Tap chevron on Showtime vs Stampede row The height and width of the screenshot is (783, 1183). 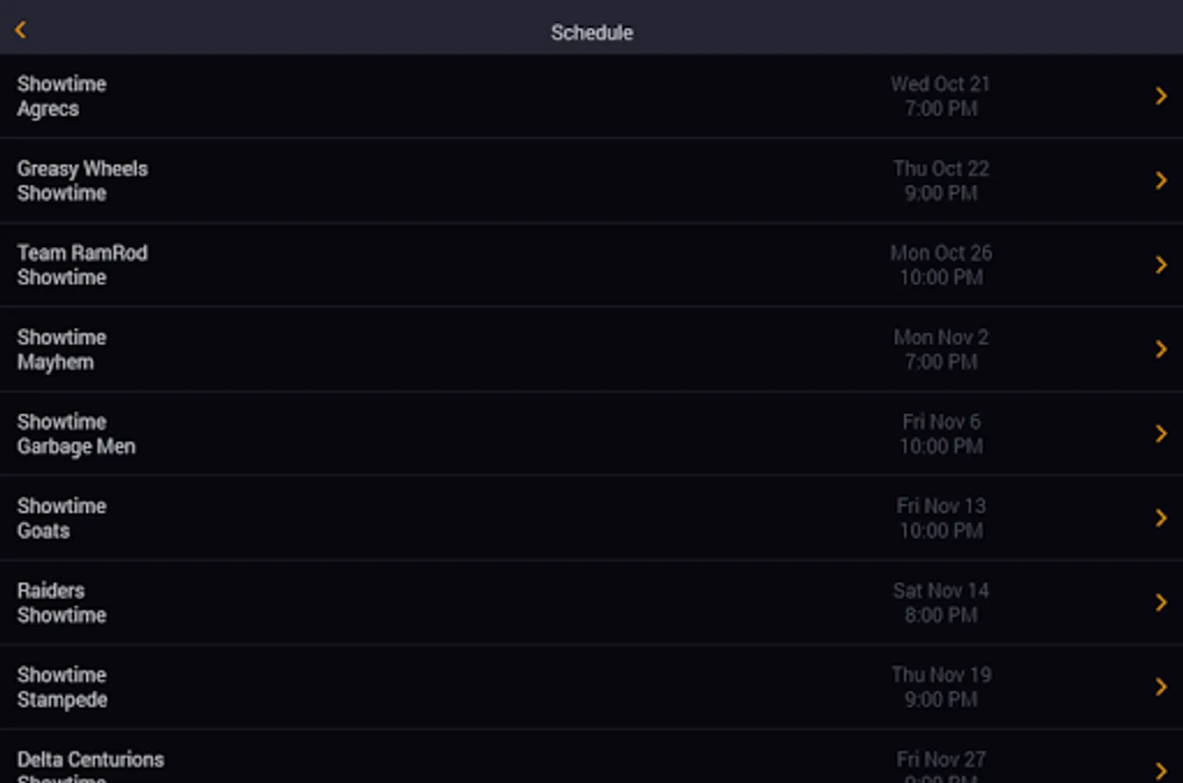[x=1160, y=686]
